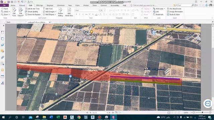Viewport: 214px width, 120px height.
Task: Go to the first page
Action: coord(87,113)
